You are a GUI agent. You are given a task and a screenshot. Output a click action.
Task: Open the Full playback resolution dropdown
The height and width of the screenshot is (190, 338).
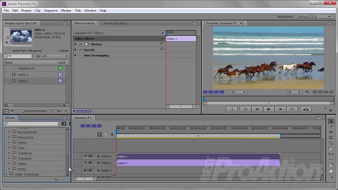pos(293,92)
